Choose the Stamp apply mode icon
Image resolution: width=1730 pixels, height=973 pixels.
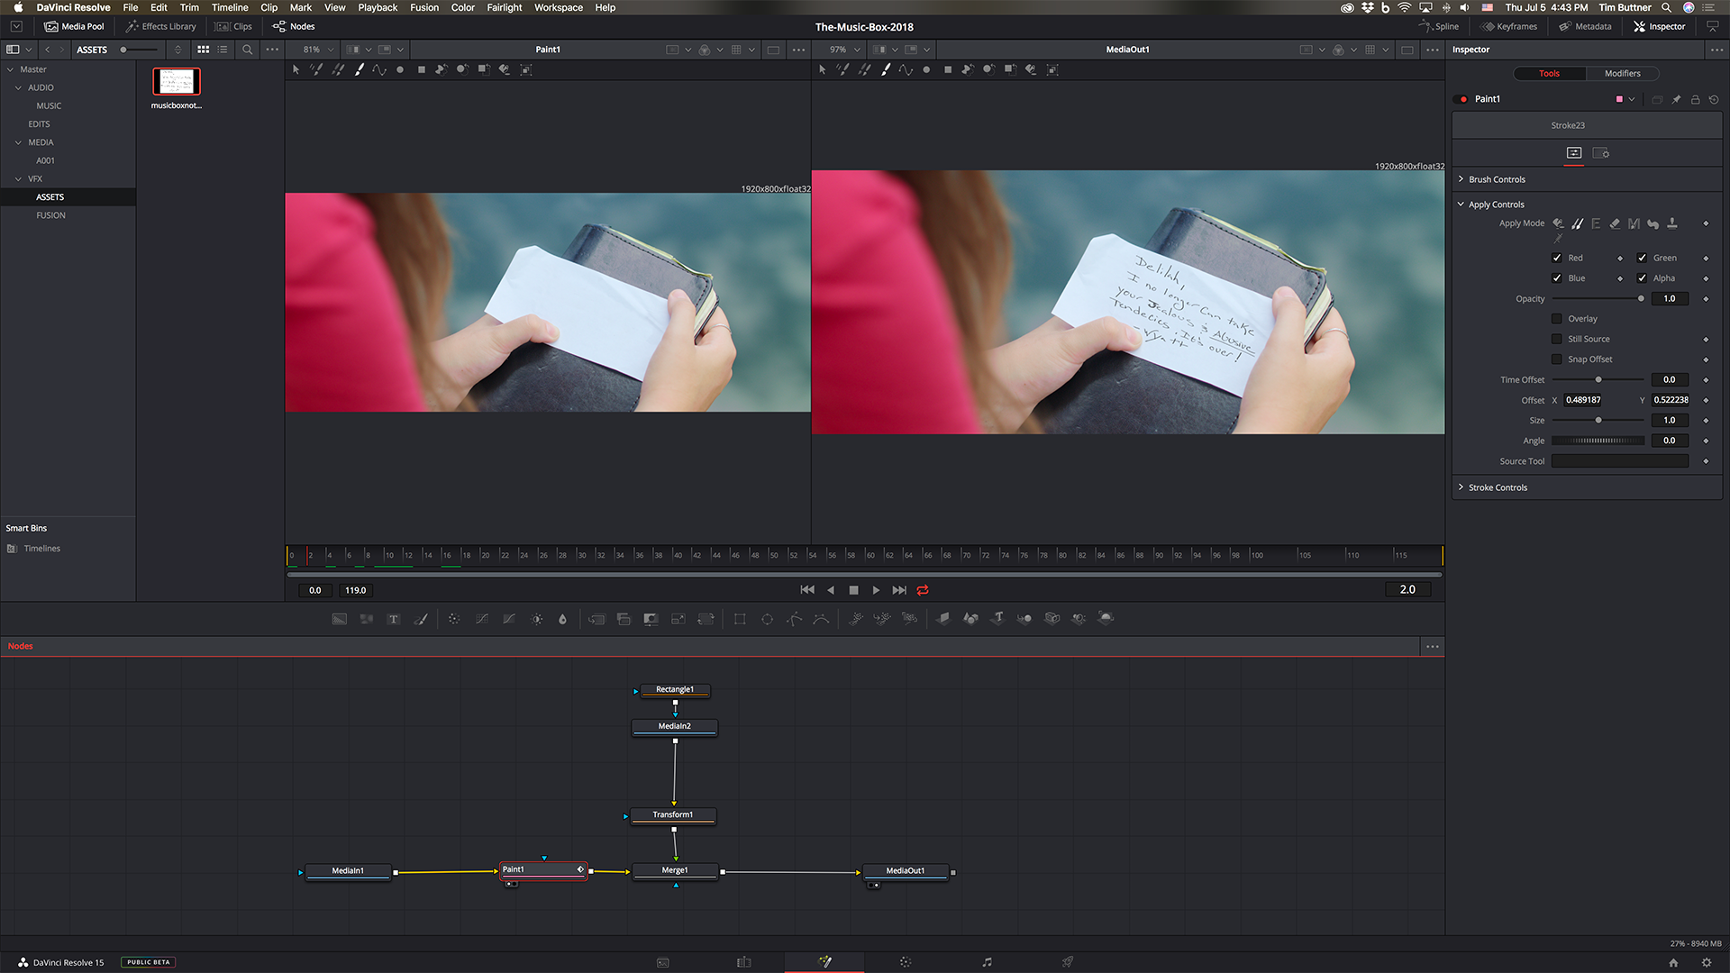(1672, 223)
